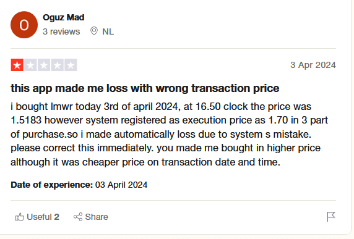The height and width of the screenshot is (239, 354).
Task: Click the Useful count number 2
Action: (x=57, y=217)
